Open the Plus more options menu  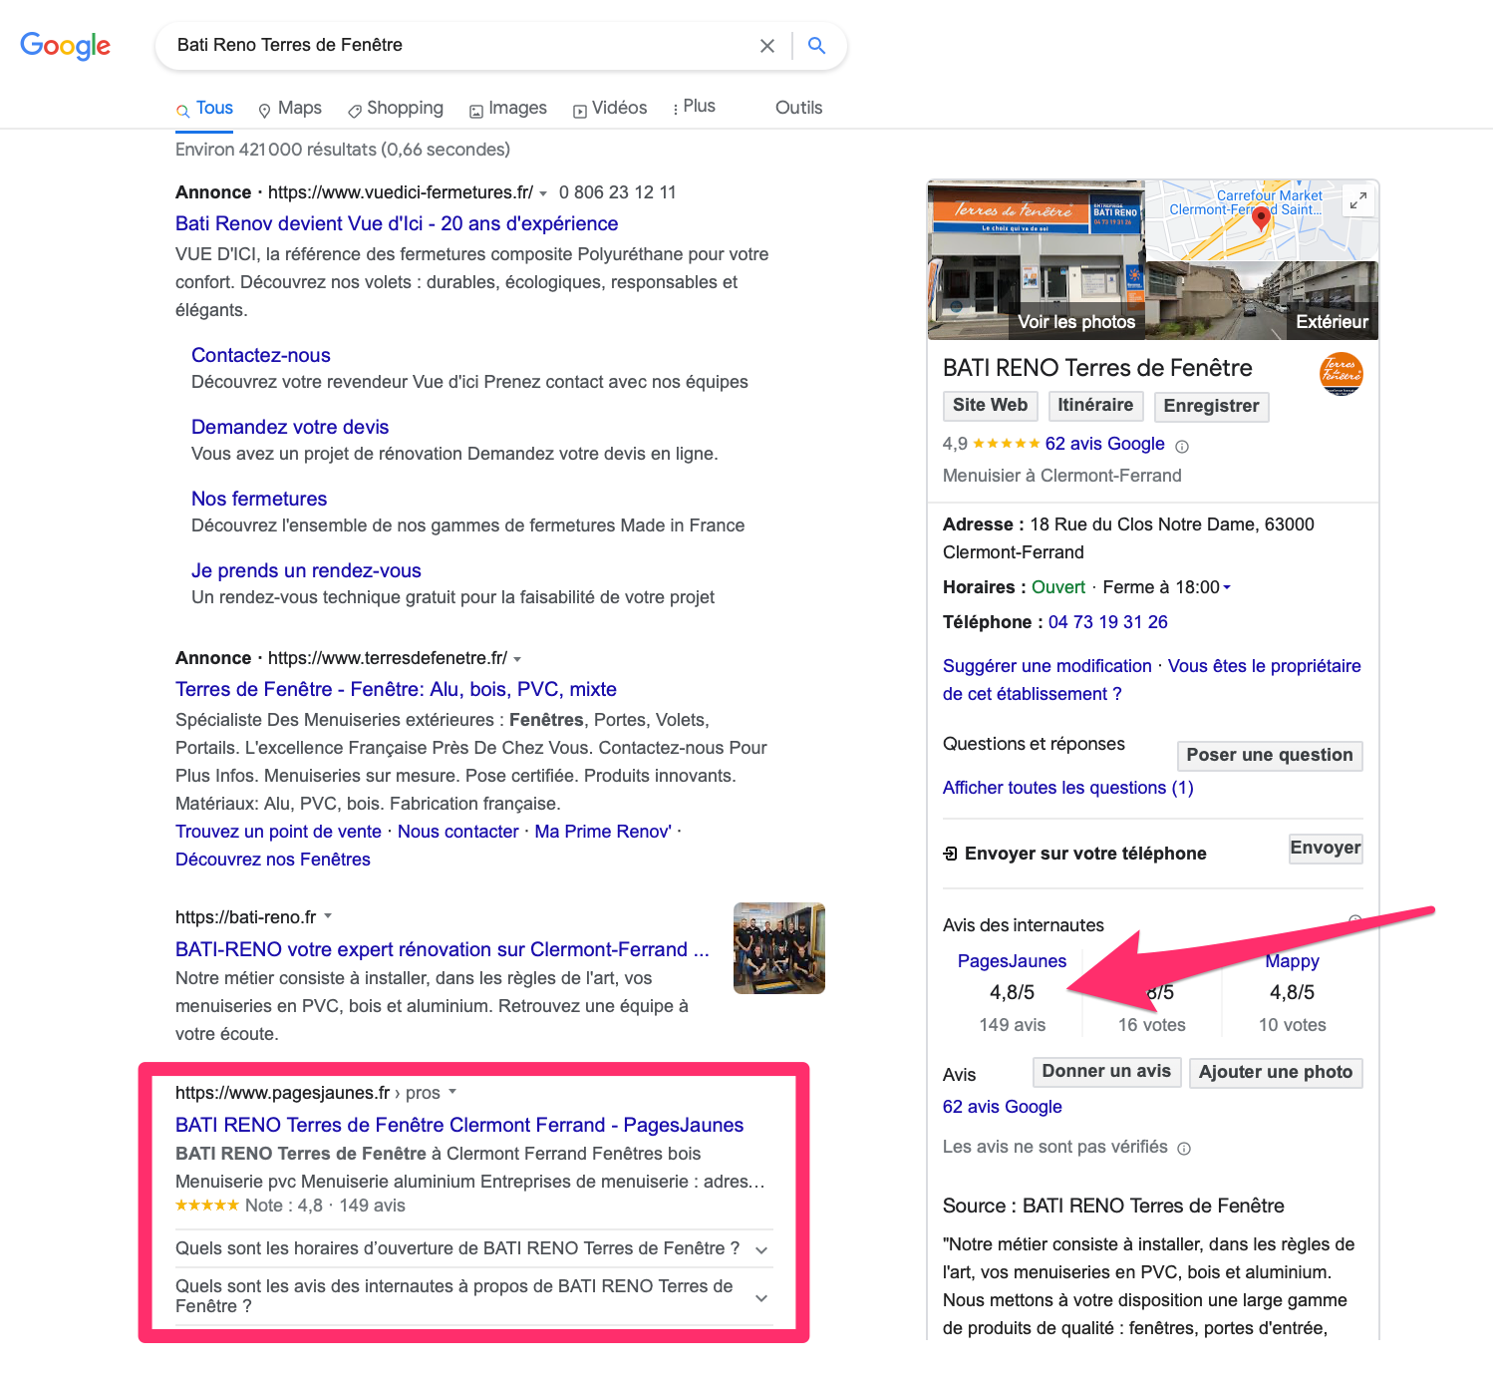coord(694,107)
